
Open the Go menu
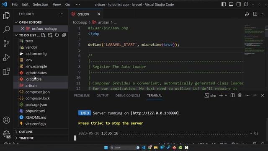(x=67, y=5)
